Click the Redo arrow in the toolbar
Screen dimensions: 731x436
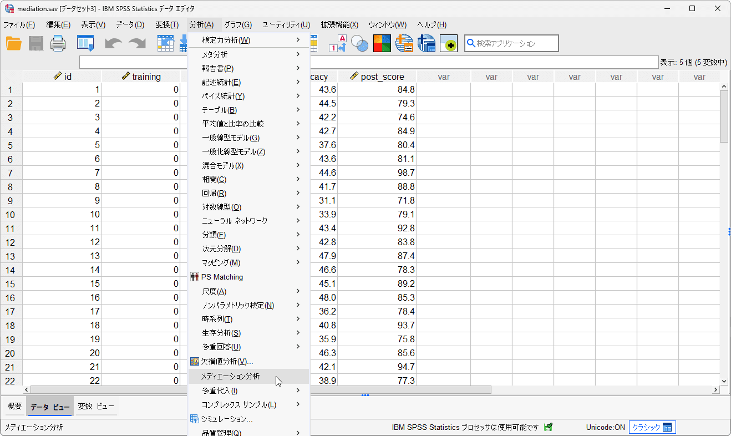[x=136, y=43]
